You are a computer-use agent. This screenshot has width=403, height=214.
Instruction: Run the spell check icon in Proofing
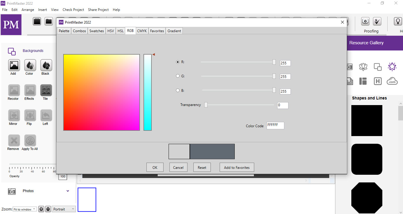click(377, 21)
